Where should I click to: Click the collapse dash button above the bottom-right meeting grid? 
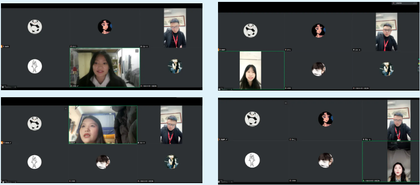click(x=286, y=103)
